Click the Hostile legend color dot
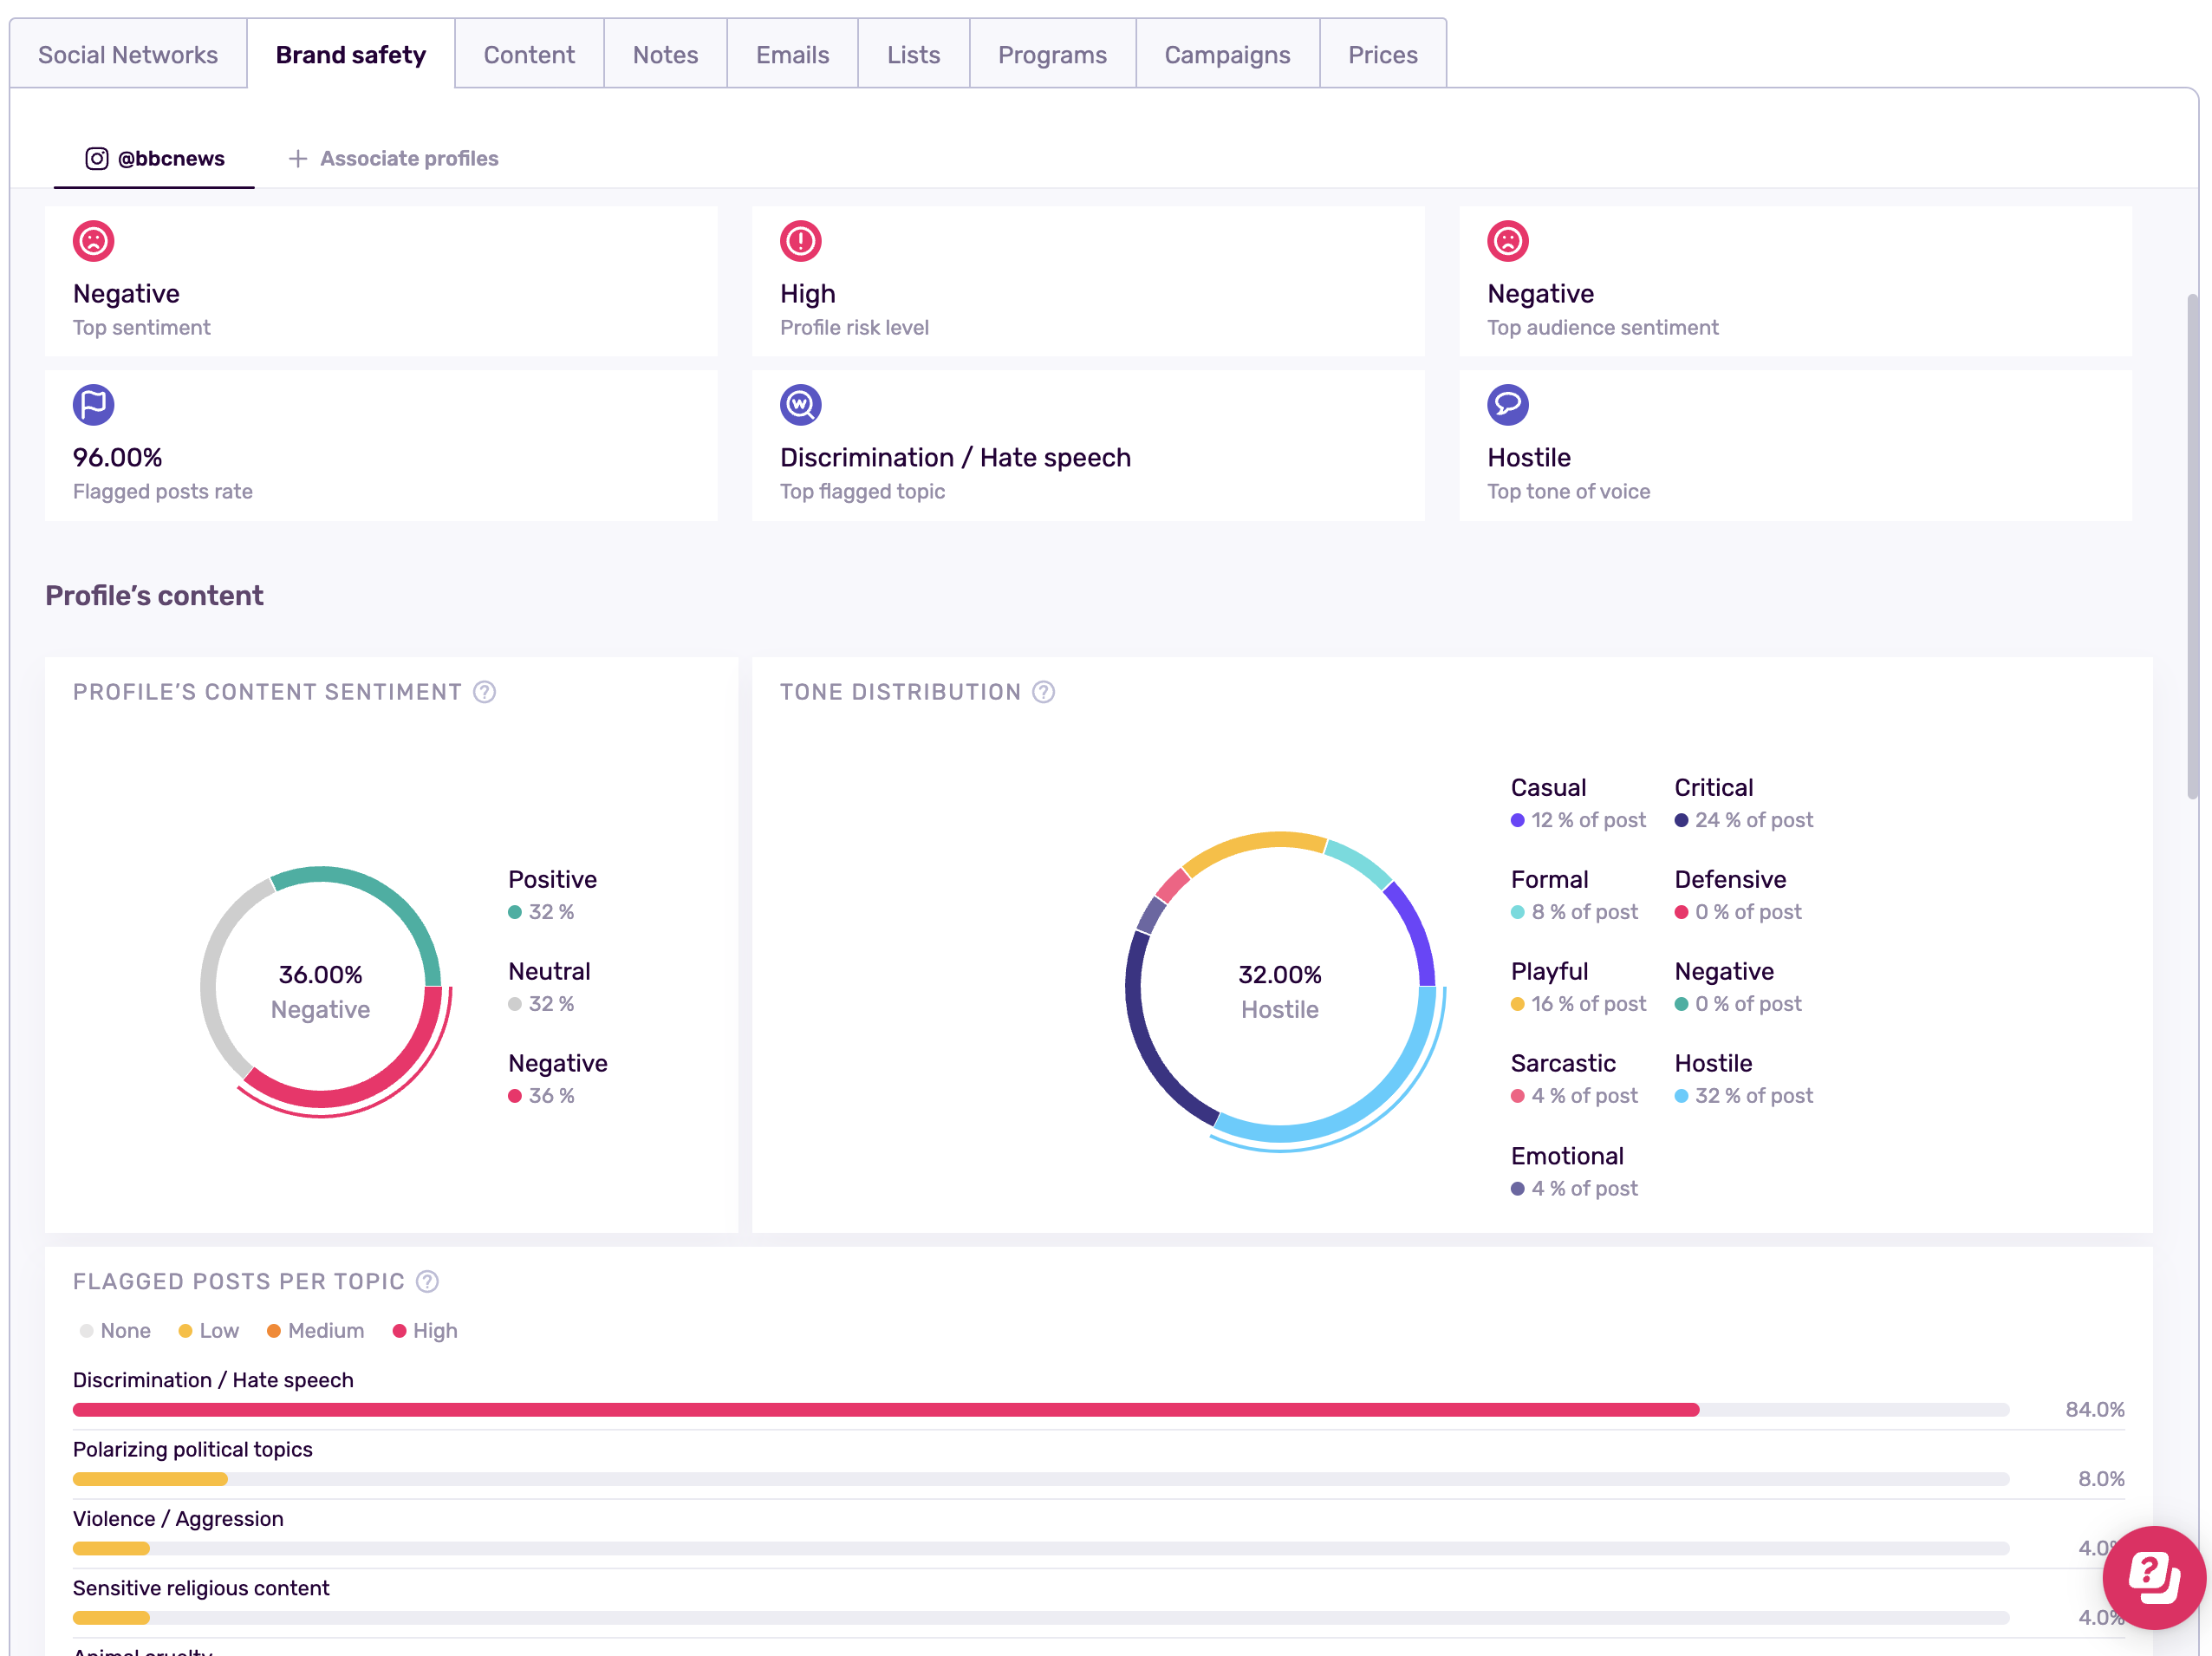2212x1656 pixels. tap(1681, 1096)
